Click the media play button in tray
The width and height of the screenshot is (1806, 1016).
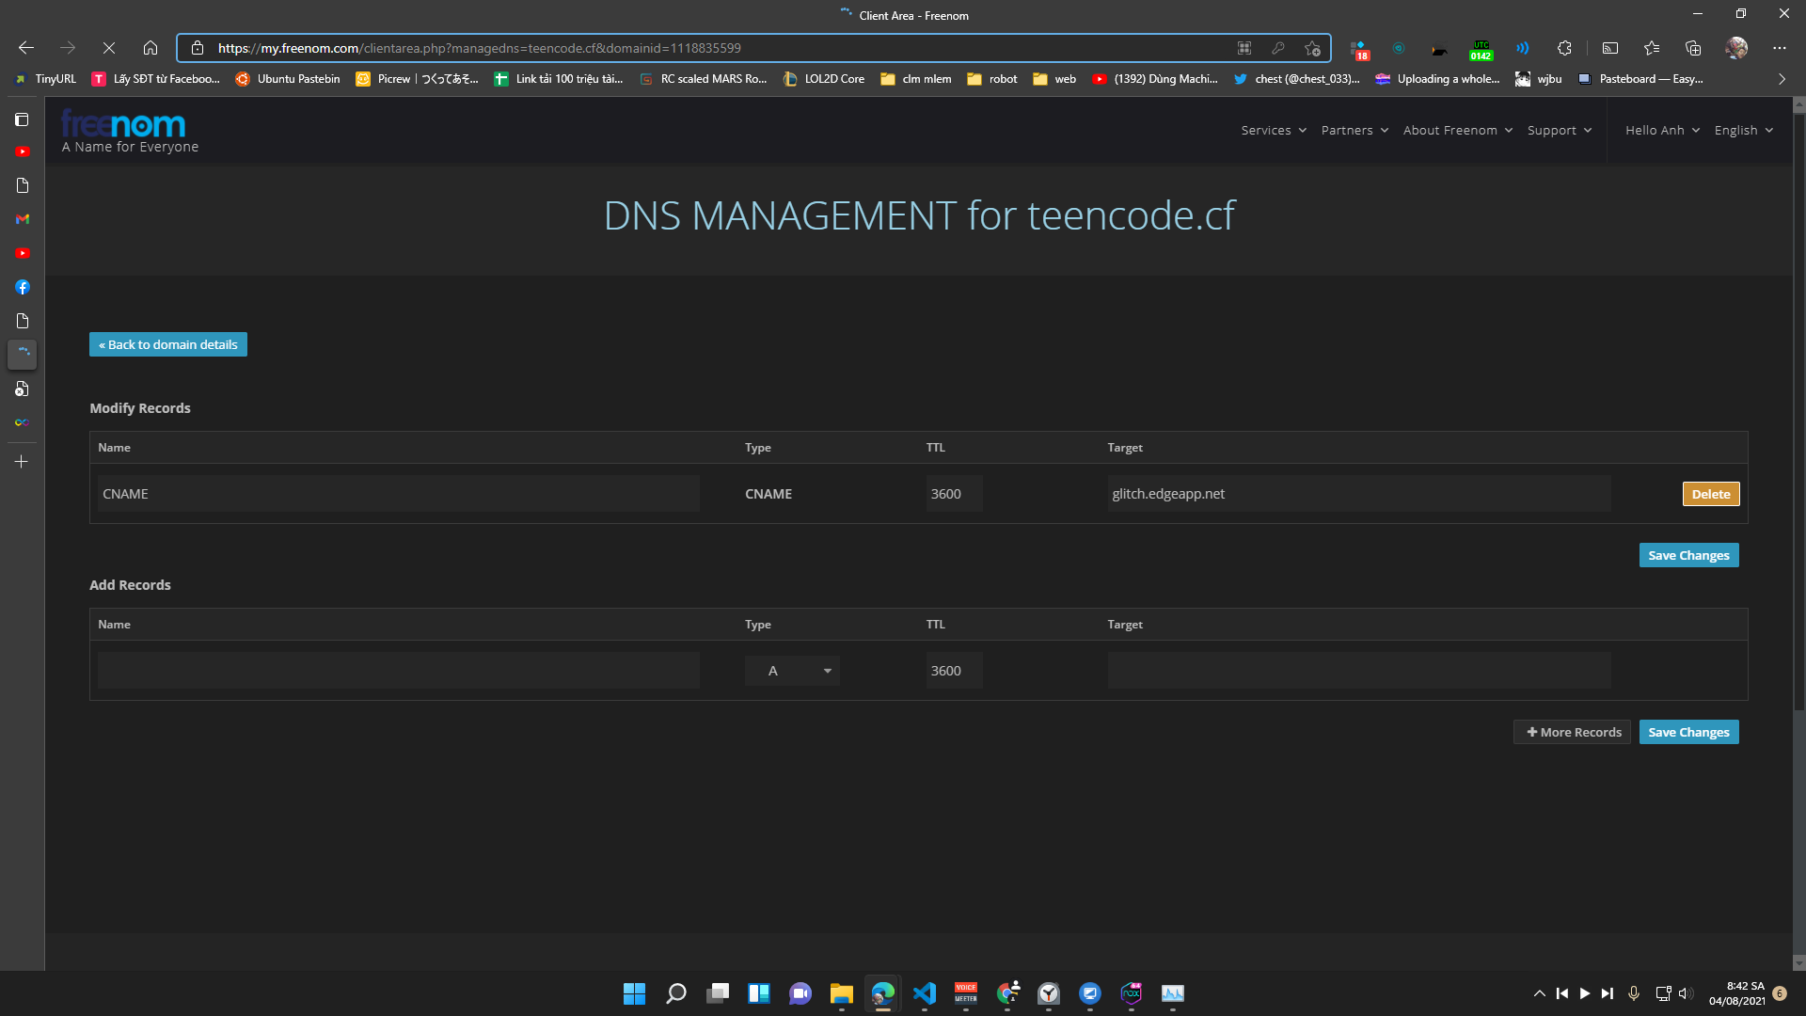click(1585, 993)
